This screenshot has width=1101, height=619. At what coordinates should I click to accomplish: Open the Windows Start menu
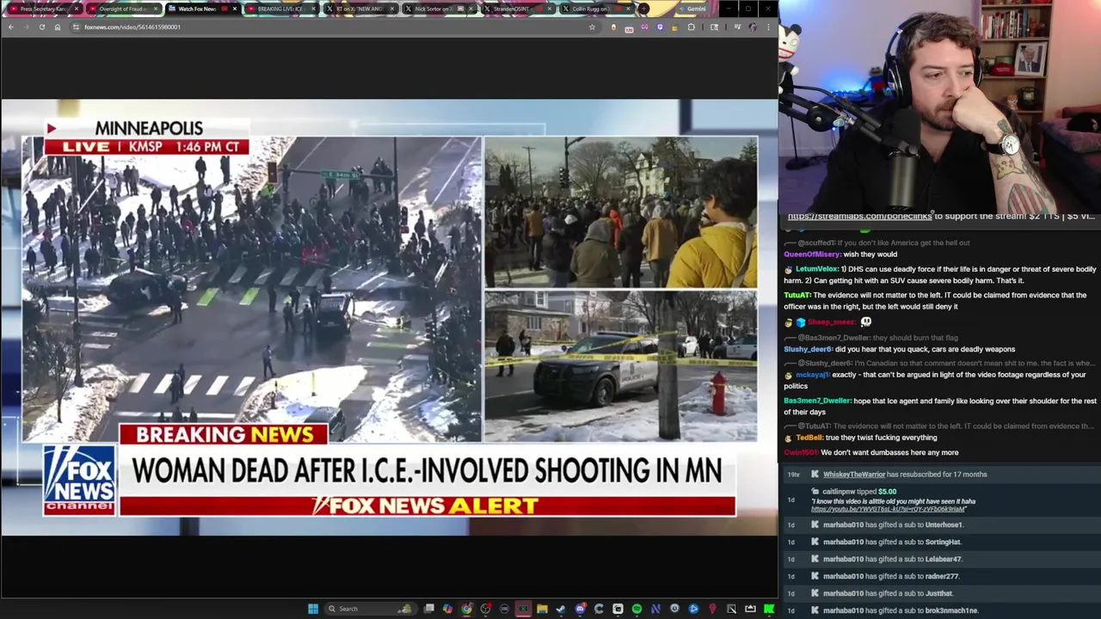pos(313,609)
